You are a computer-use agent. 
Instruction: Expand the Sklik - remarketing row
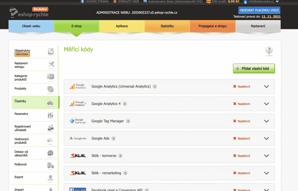267,173
